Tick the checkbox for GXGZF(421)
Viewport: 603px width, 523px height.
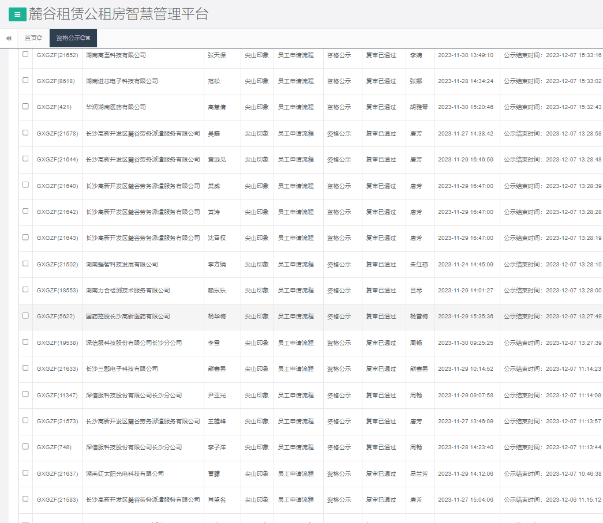click(25, 106)
